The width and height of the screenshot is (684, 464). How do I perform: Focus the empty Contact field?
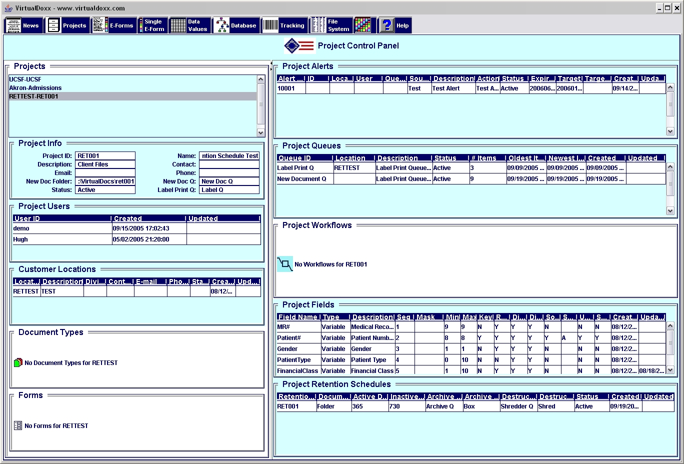click(x=229, y=164)
